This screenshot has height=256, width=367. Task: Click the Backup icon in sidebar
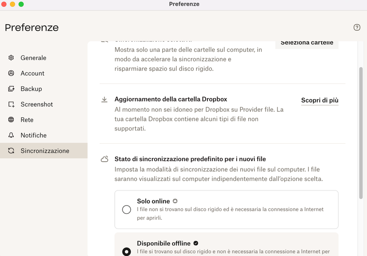(x=11, y=89)
